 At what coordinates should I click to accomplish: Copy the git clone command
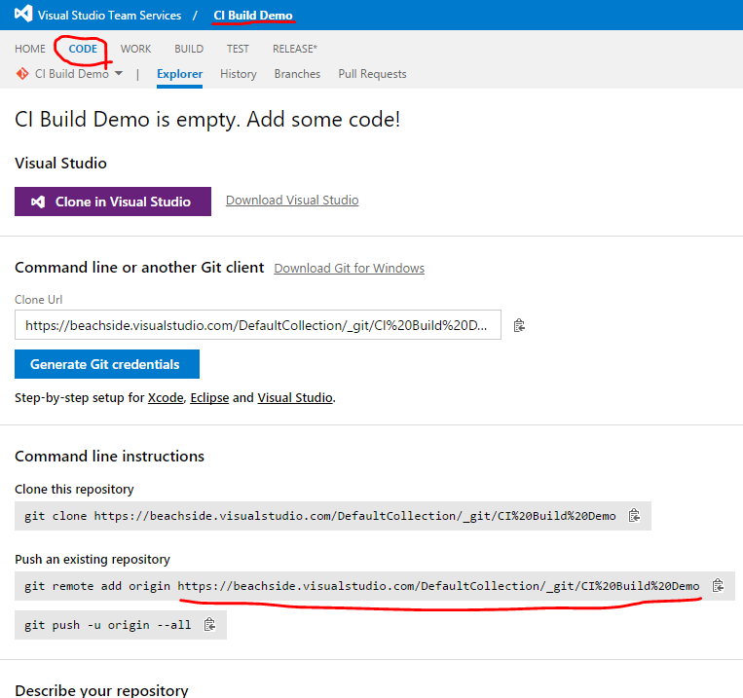pyautogui.click(x=634, y=516)
